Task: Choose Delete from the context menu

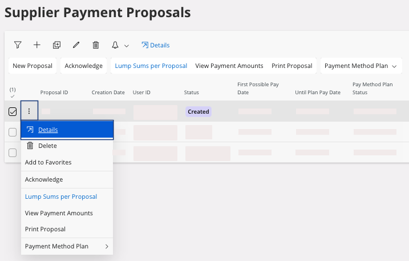Action: [47, 146]
